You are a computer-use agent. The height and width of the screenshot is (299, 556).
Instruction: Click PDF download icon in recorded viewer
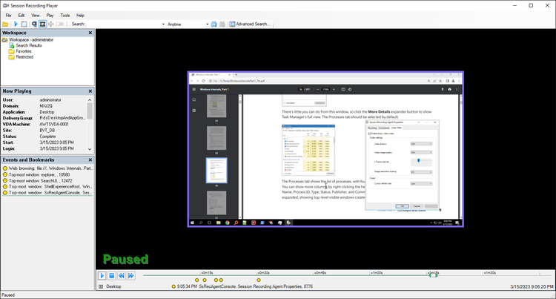click(x=442, y=89)
